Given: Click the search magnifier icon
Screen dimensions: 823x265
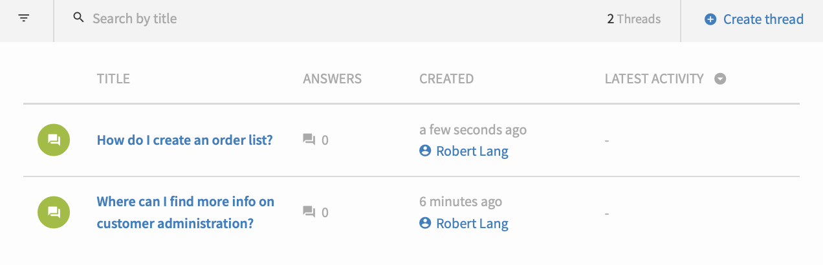Looking at the screenshot, I should click(x=79, y=17).
